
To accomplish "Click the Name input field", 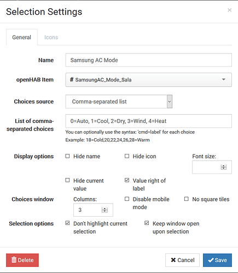I will coord(149,60).
